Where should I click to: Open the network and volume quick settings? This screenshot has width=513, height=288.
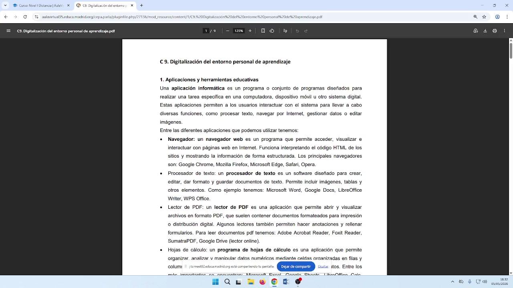(x=481, y=282)
